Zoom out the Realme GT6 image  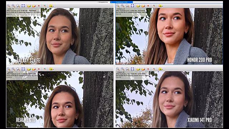click(9, 69)
